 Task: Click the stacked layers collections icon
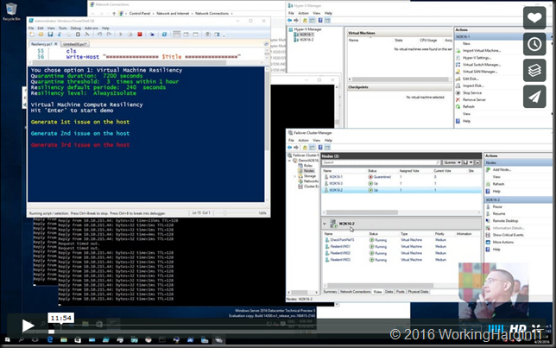534,70
